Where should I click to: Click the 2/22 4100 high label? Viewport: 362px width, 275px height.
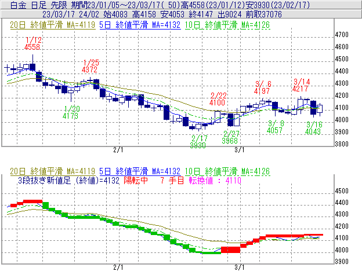click(218, 99)
